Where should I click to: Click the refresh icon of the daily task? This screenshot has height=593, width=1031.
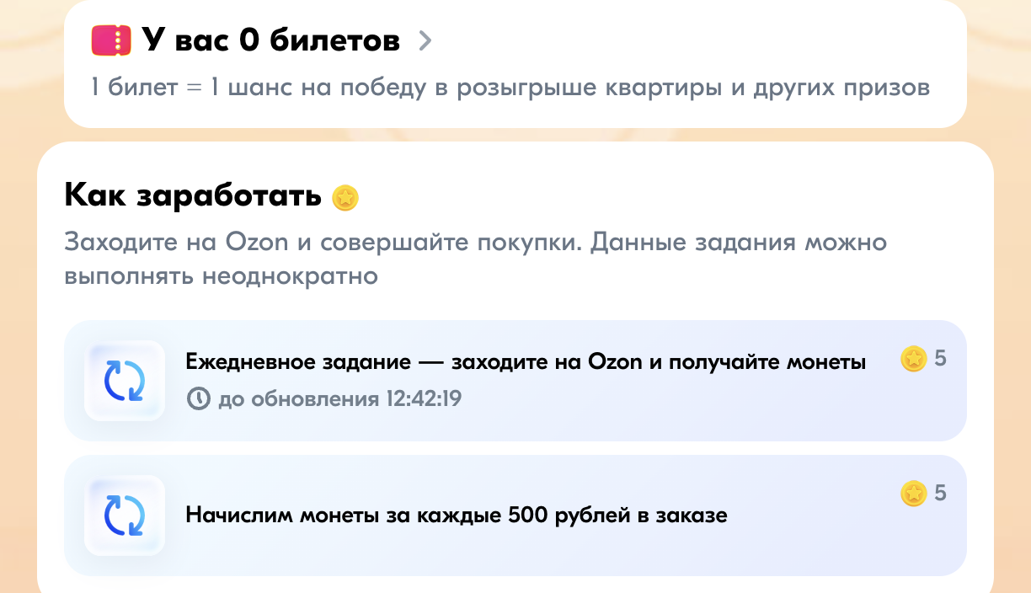[125, 381]
